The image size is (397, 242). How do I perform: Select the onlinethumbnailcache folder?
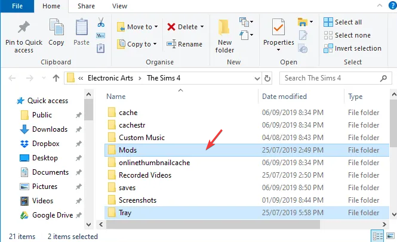coord(247,163)
